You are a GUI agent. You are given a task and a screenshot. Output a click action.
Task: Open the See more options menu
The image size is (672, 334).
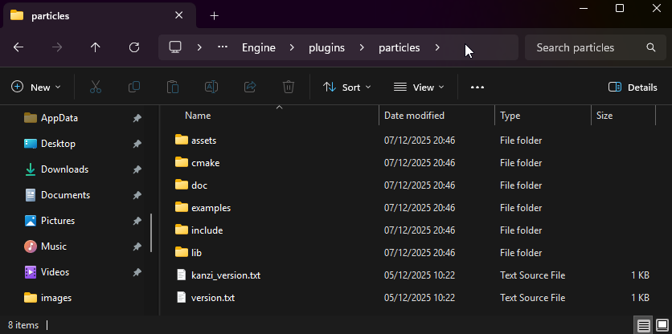pos(477,88)
